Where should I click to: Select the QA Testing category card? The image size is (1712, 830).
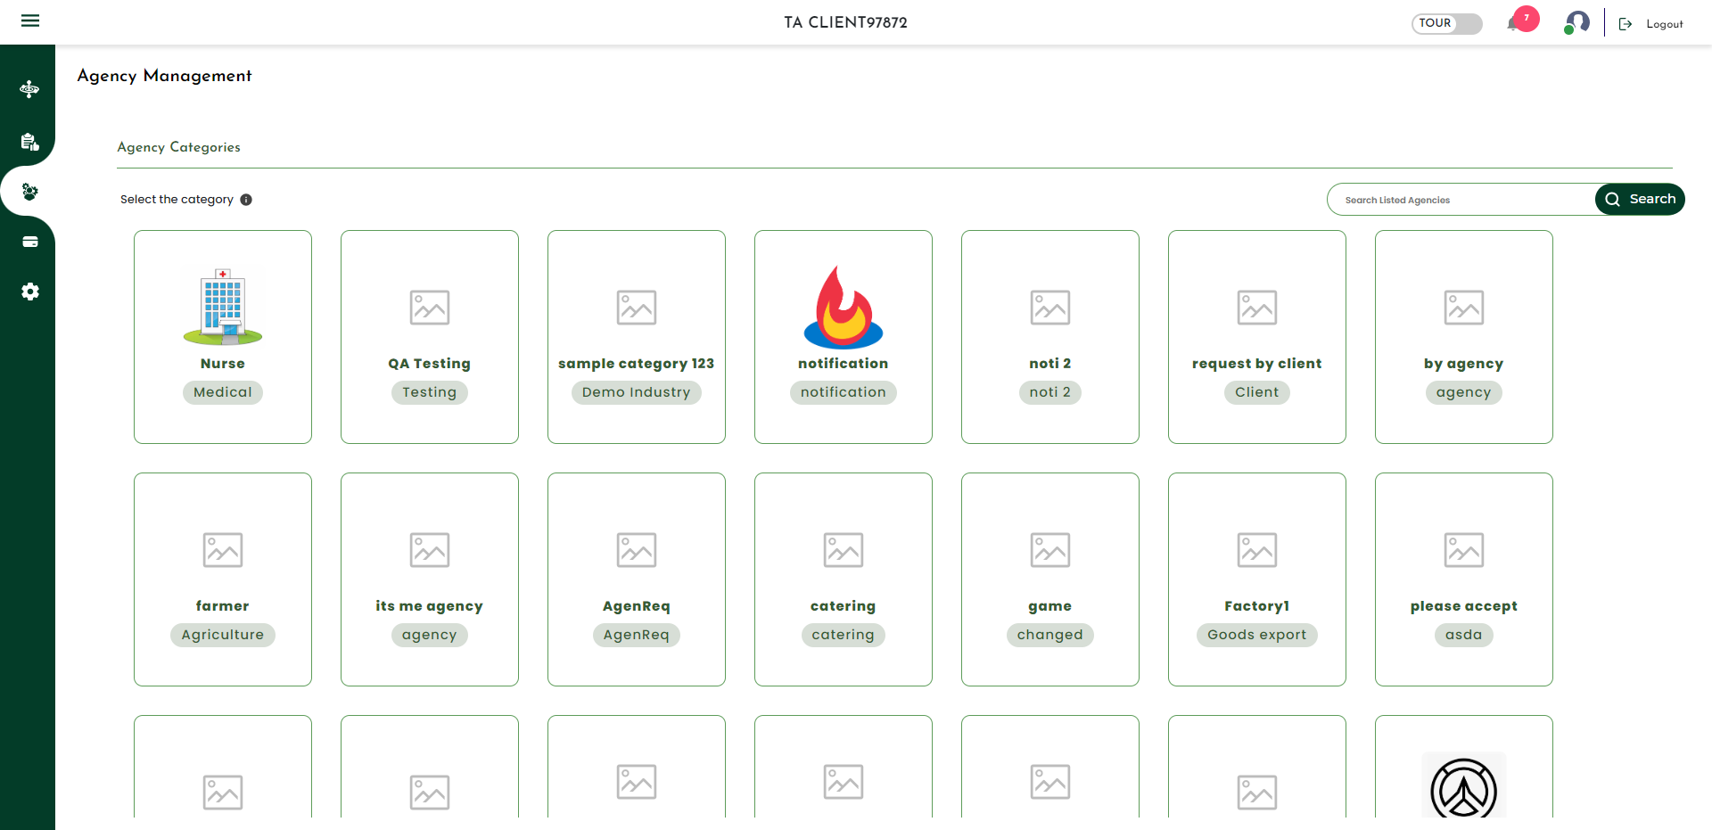pos(430,336)
